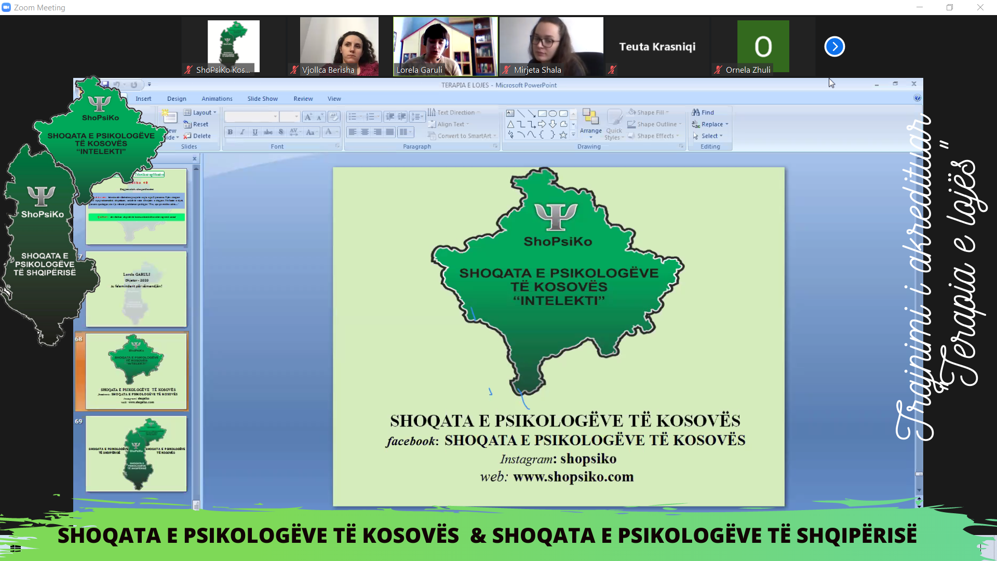Toggle Bold formatting
Screen dimensions: 997x561
(x=230, y=132)
